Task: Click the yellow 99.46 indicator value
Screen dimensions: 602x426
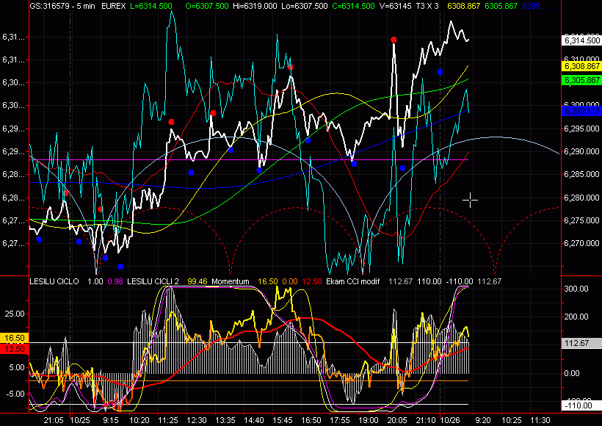Action: point(197,281)
